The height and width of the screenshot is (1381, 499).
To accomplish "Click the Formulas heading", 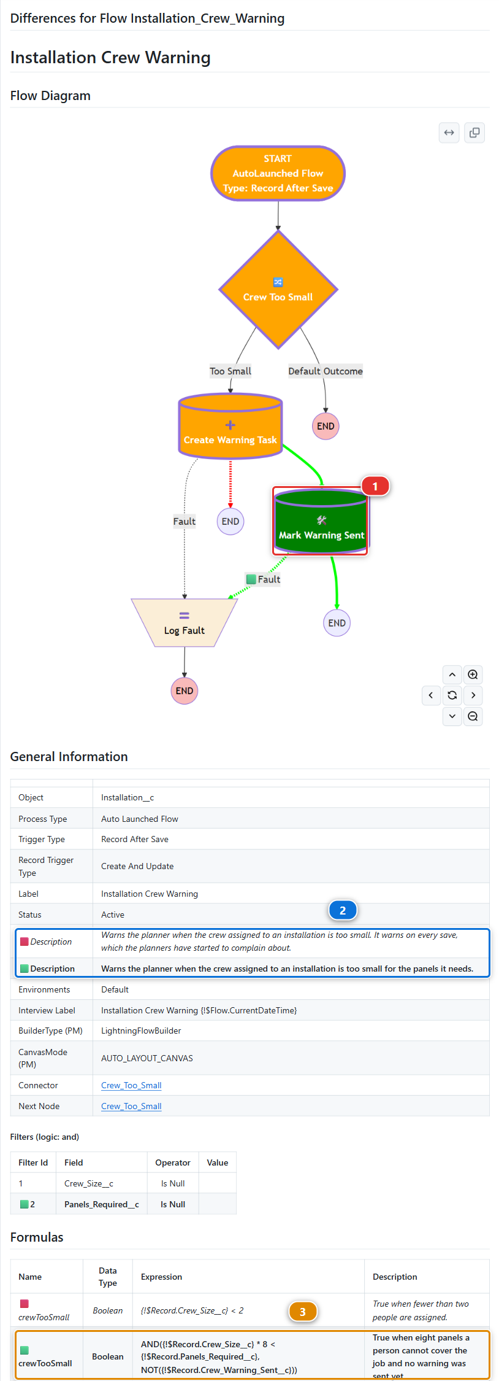I will [x=37, y=1237].
